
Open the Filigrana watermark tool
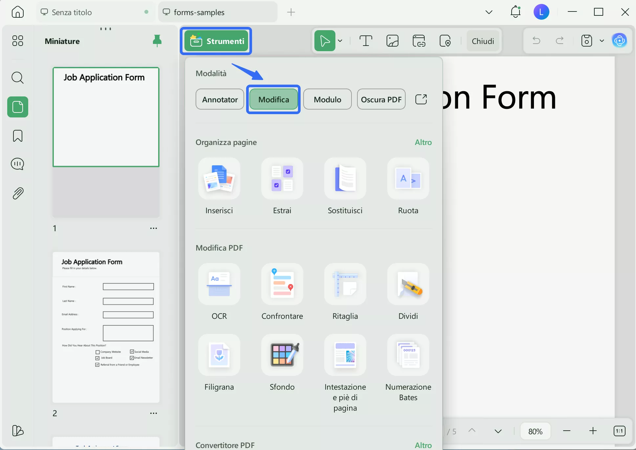click(x=219, y=355)
